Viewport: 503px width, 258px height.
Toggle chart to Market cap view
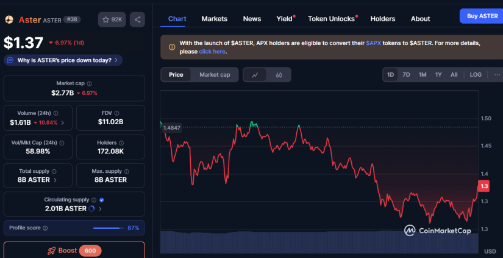tap(215, 75)
